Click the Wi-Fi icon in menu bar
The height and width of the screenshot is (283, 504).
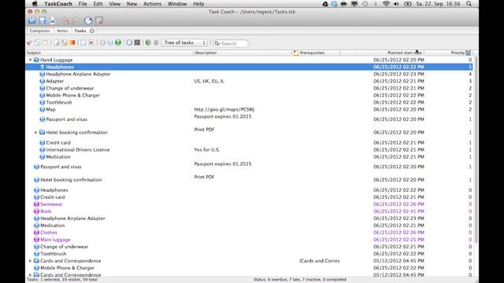[386, 4]
